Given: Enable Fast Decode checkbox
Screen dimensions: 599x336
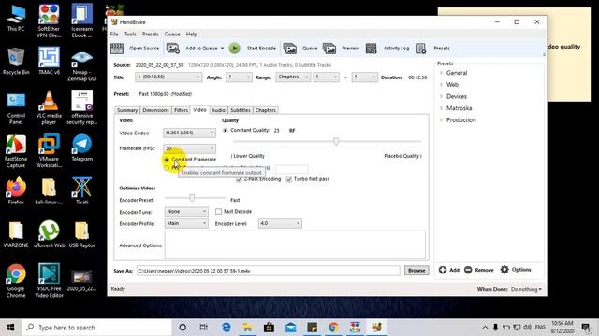Looking at the screenshot, I should click(x=218, y=212).
